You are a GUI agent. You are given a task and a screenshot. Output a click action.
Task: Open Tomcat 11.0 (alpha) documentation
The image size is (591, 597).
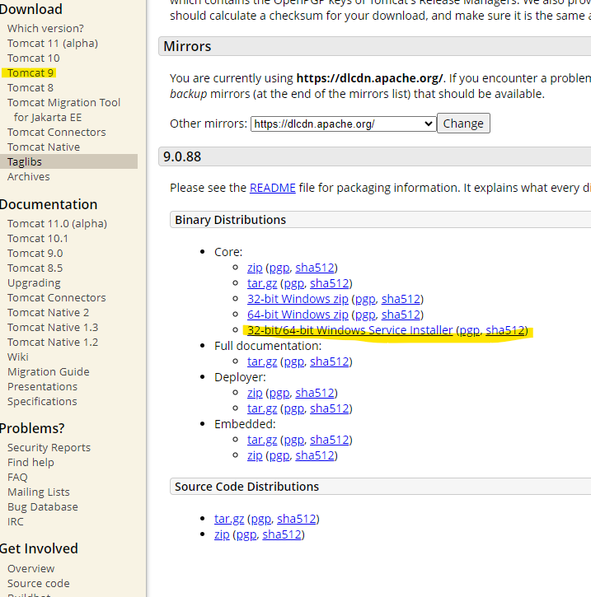click(x=57, y=223)
